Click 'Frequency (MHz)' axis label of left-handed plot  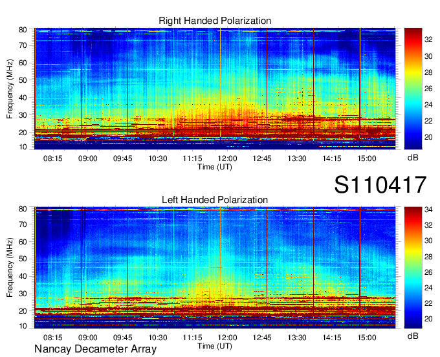10,268
